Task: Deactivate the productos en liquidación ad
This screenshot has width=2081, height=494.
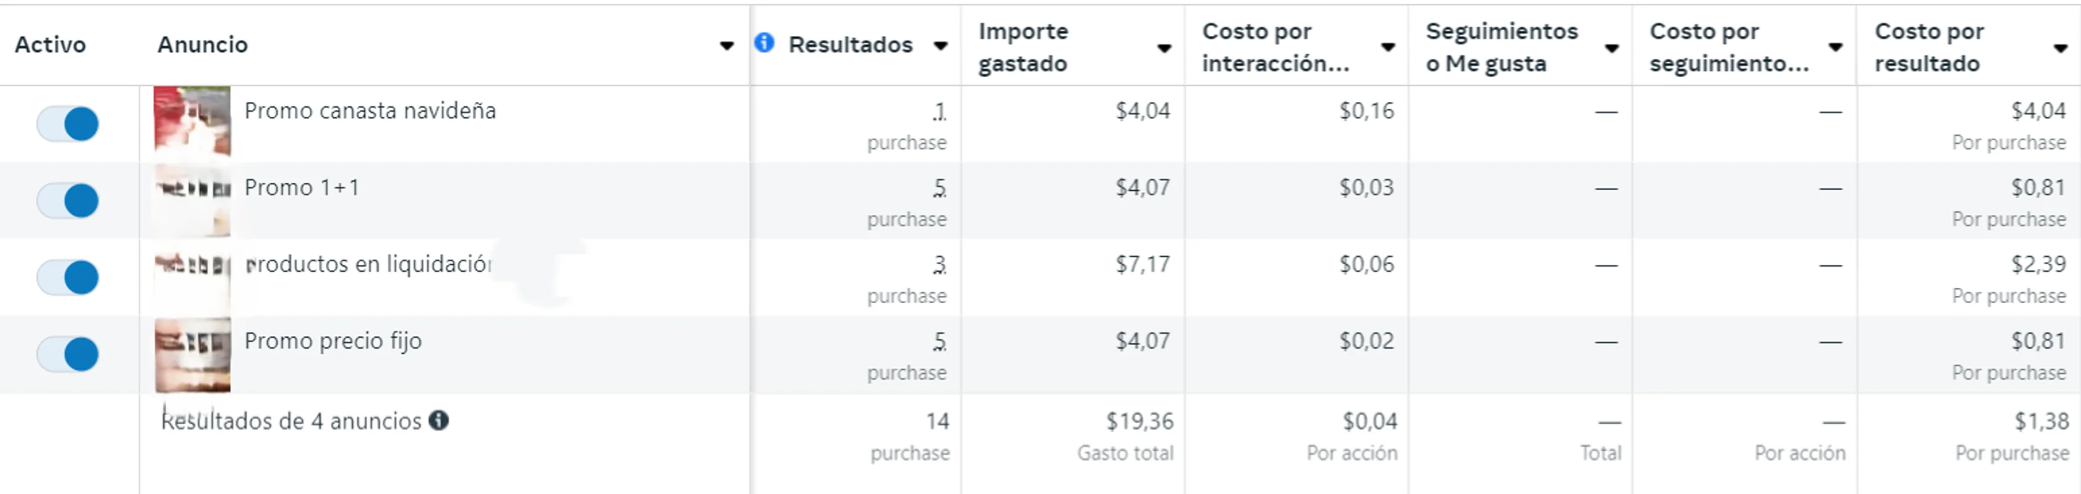Action: click(67, 277)
